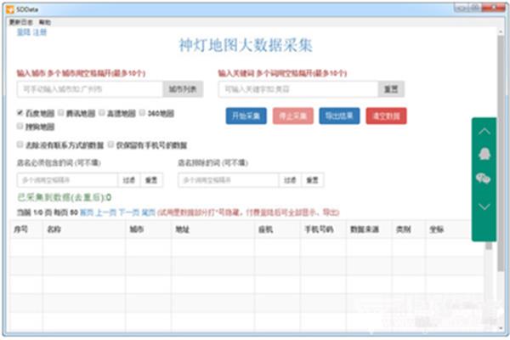Click the 神灯地图大数据采集 title heading
Image resolution: width=510 pixels, height=340 pixels.
(246, 45)
